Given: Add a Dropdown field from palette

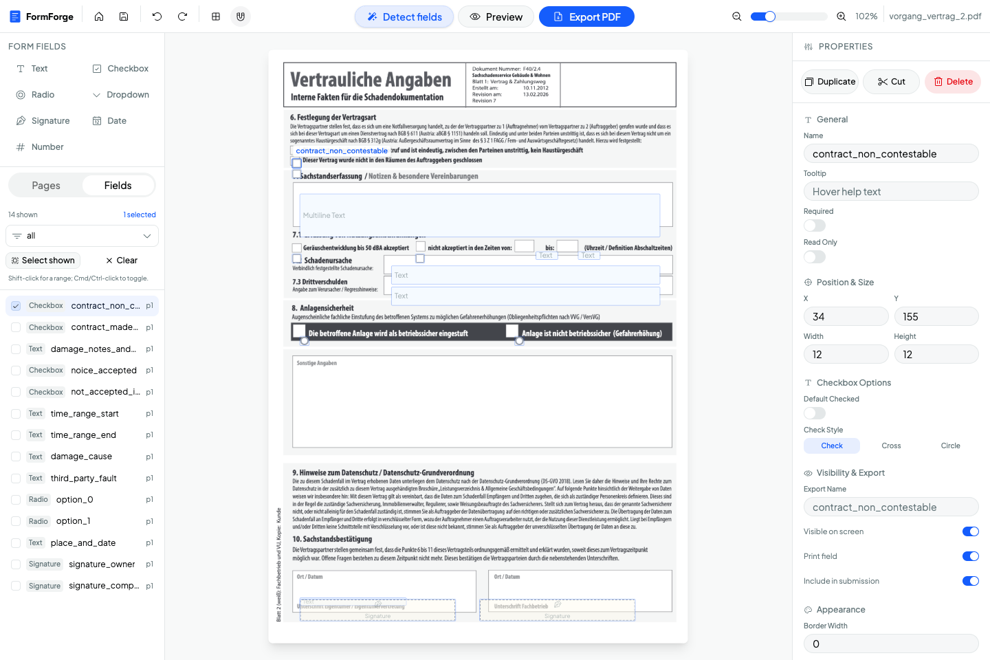Looking at the screenshot, I should (120, 95).
